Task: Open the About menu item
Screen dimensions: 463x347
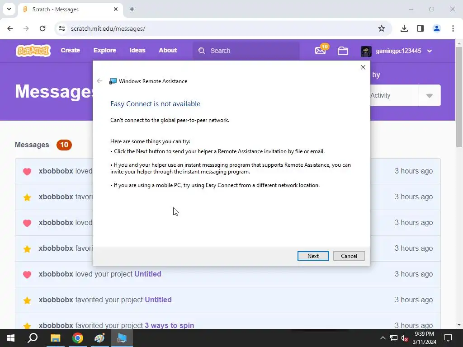Action: click(168, 50)
